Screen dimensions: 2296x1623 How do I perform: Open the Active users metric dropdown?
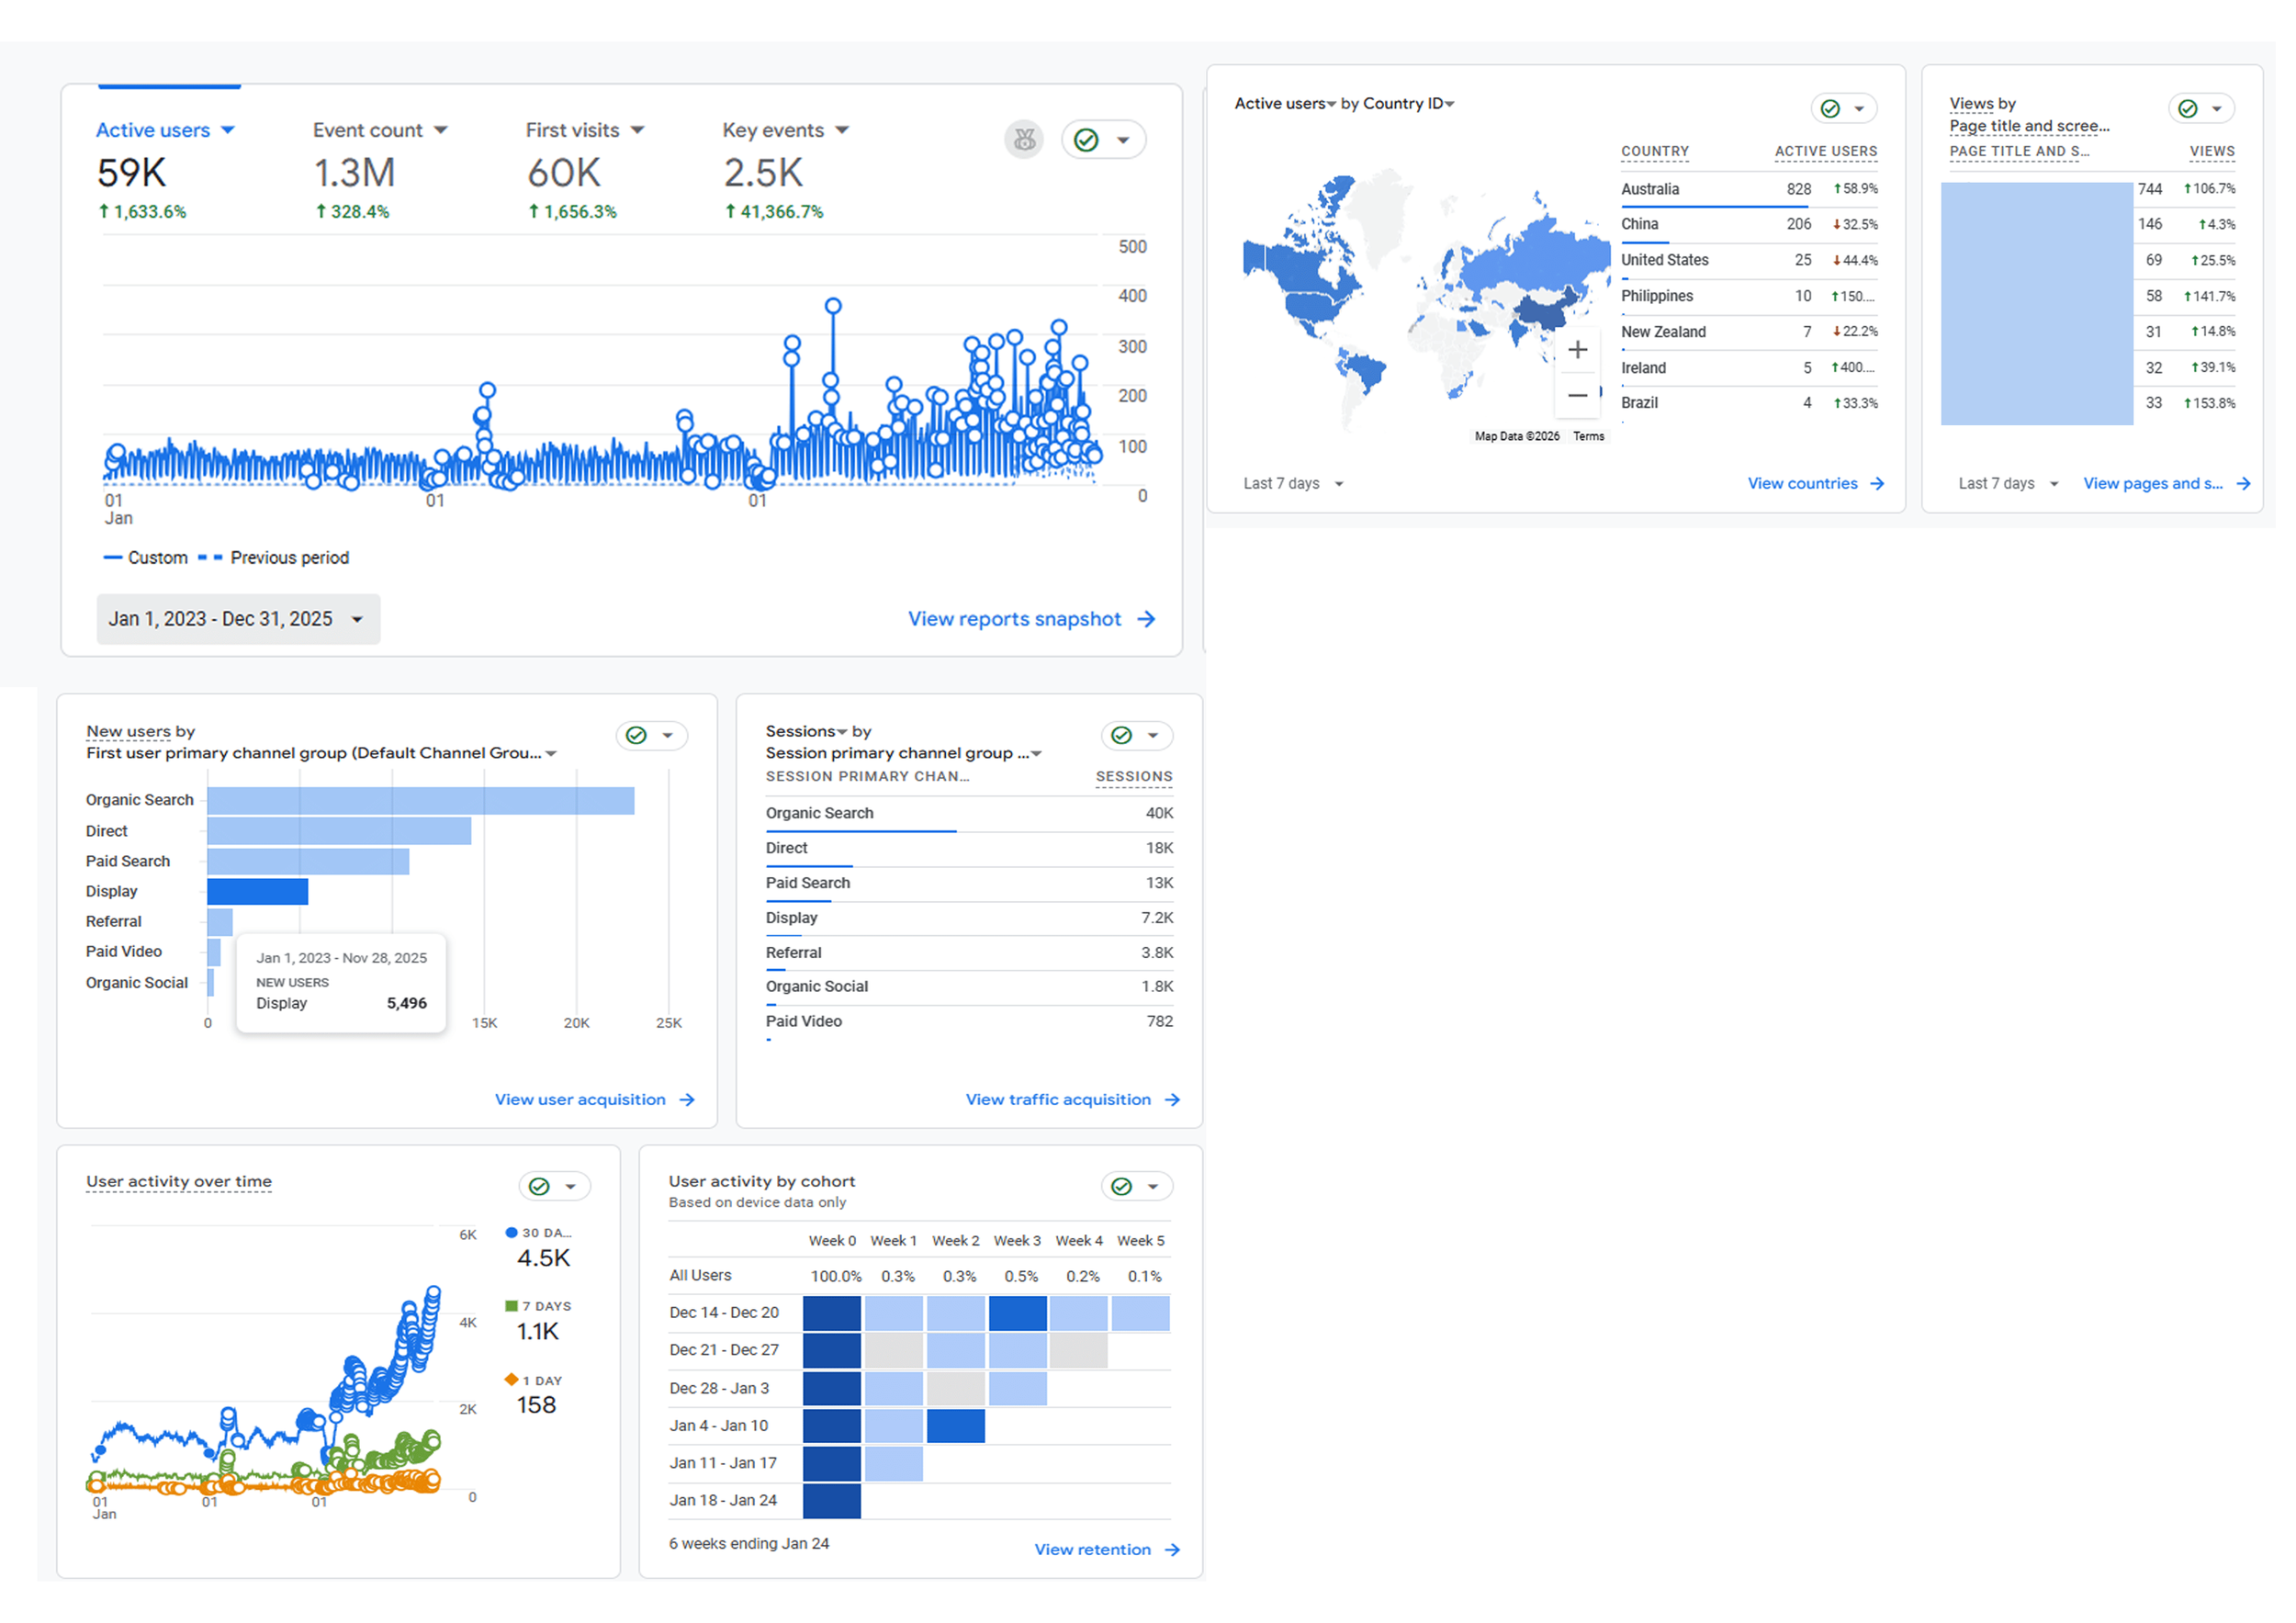click(231, 130)
